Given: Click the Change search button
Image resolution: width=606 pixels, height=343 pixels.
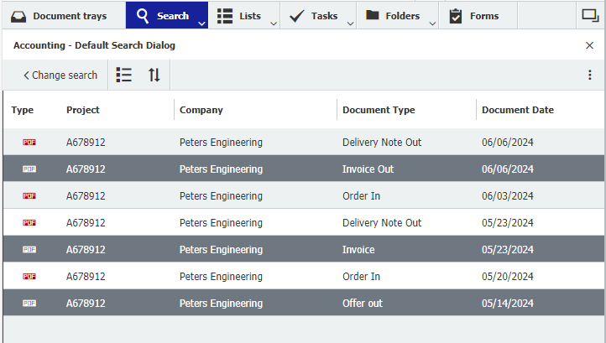Looking at the screenshot, I should [60, 75].
